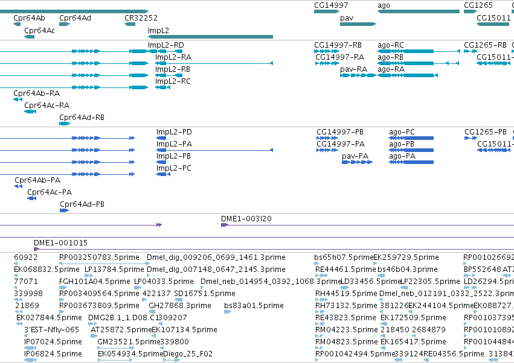Image resolution: width=514 pixels, height=363 pixels.
Task: Select EST Diego_25_F02 label
Action: coord(188,354)
